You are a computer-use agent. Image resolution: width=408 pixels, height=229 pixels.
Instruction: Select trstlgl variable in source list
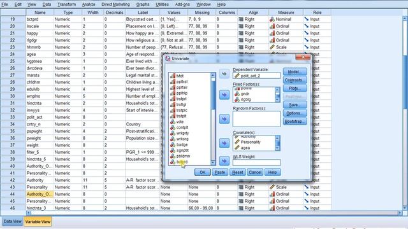[x=181, y=104]
